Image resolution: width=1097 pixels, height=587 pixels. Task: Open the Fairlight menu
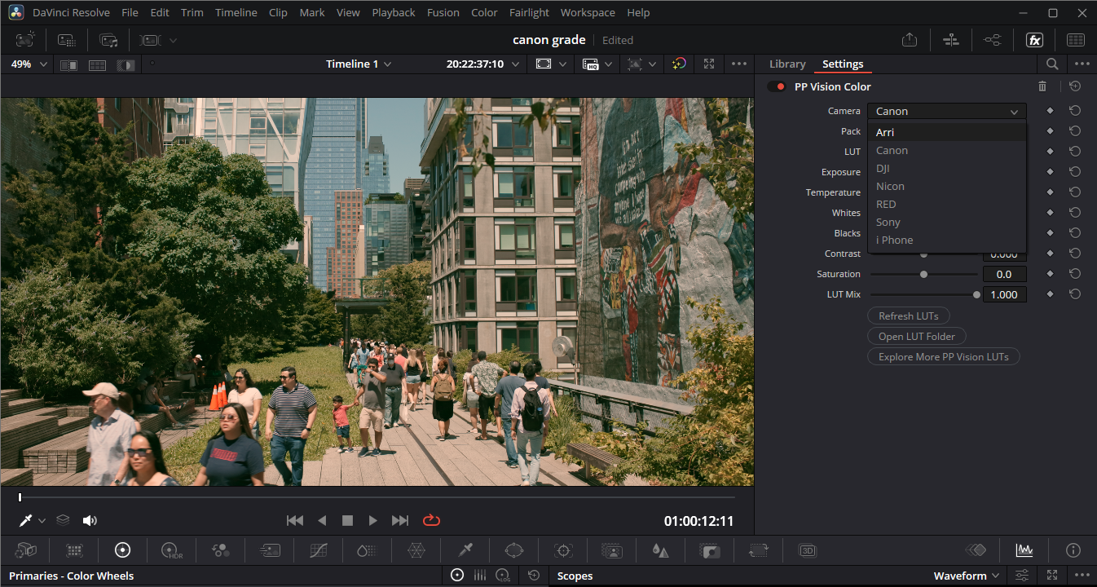click(529, 12)
